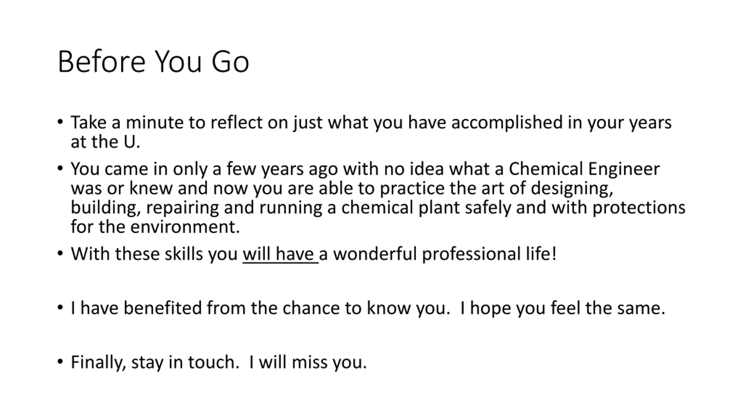Click the words "You came in only a few years ago"
This screenshot has height=418, width=743.
pos(204,169)
